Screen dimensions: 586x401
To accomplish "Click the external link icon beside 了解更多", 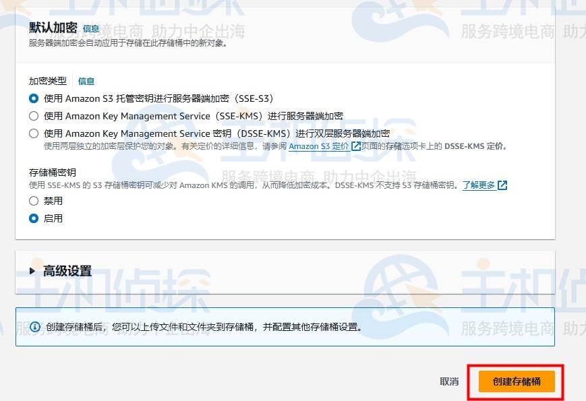I will coord(502,186).
